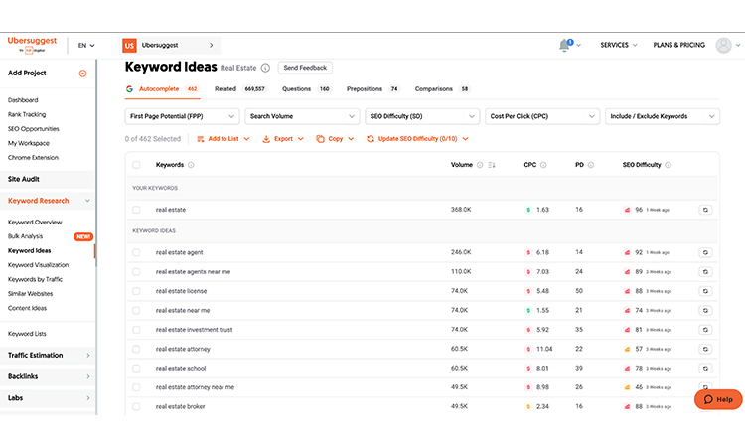The width and height of the screenshot is (745, 447).
Task: Refresh SEO difficulty for real estate school
Action: [x=705, y=369]
